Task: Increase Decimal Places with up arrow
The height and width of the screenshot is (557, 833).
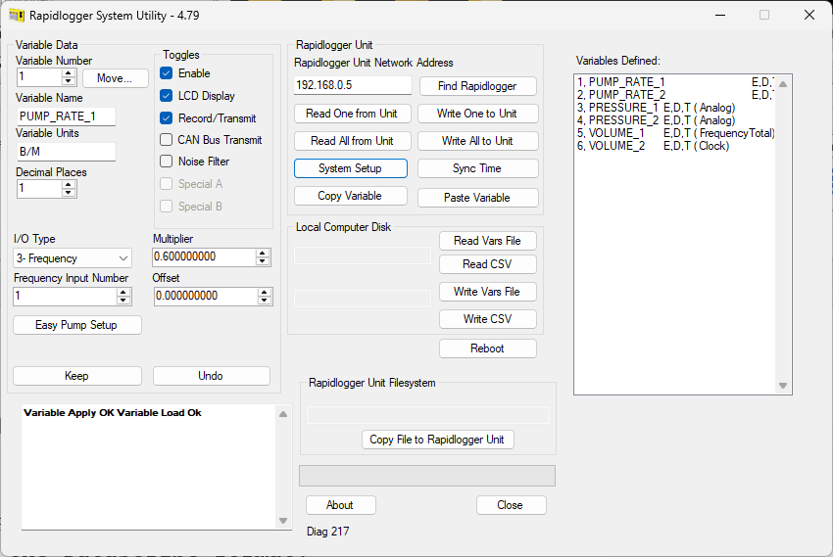Action: coord(68,185)
